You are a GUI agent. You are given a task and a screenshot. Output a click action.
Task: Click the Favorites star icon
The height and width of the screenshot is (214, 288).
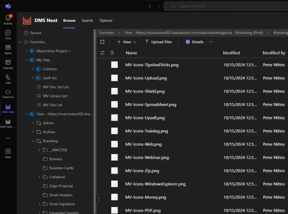coord(26,42)
